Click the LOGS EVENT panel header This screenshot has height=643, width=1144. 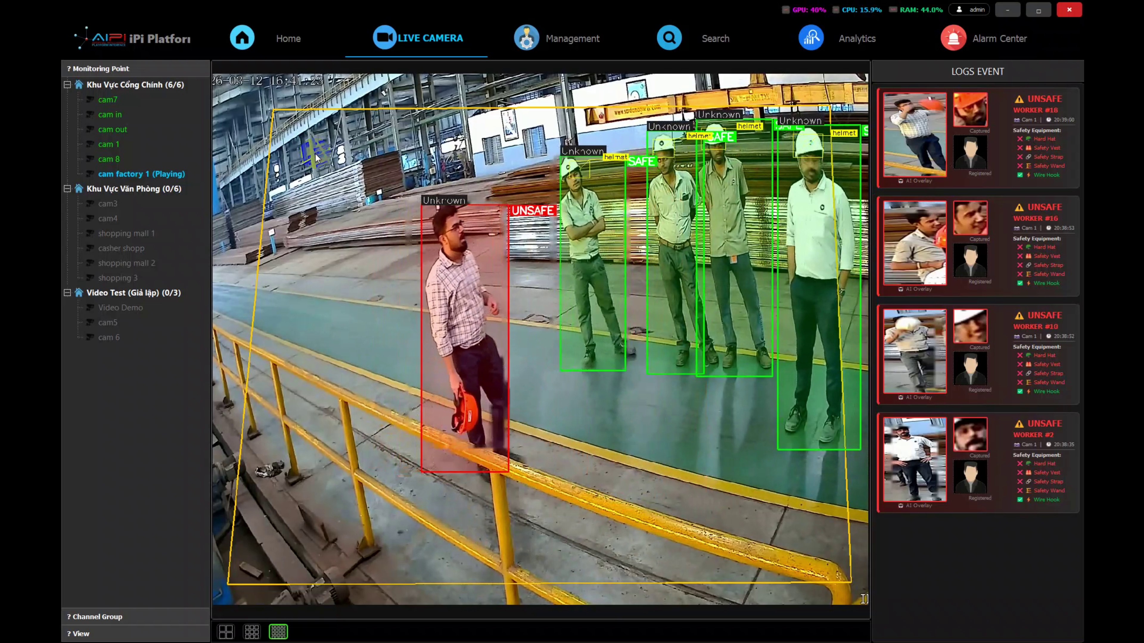coord(977,71)
